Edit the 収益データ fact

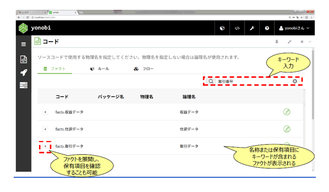click(287, 112)
